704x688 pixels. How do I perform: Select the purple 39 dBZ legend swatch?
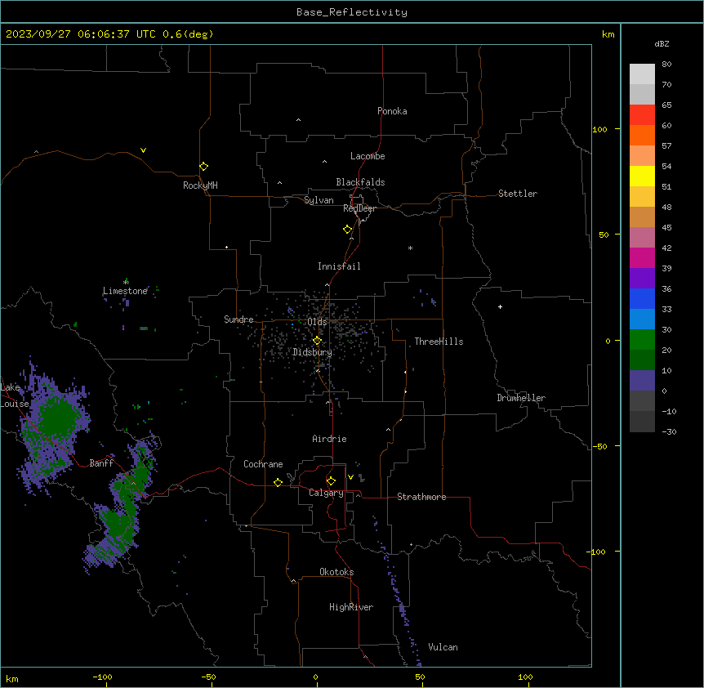coord(642,279)
